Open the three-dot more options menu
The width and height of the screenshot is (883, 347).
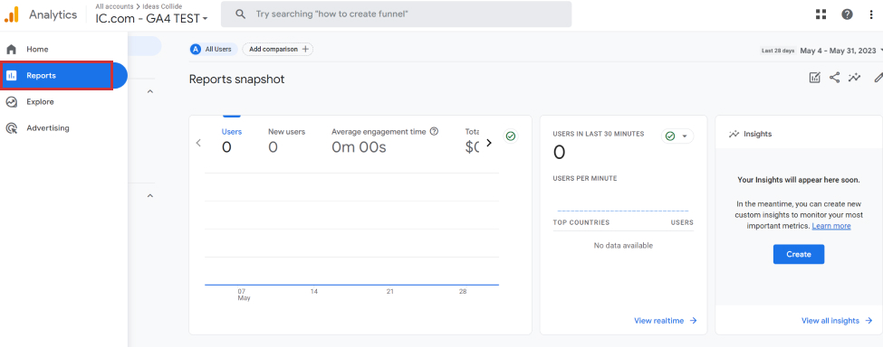pos(871,14)
